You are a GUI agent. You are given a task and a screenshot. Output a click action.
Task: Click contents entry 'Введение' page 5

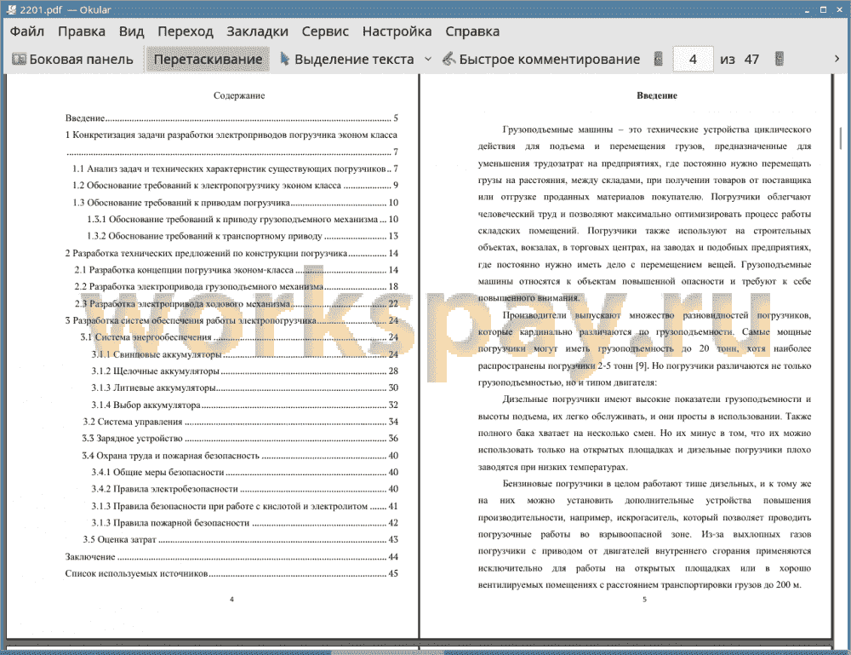(x=231, y=118)
